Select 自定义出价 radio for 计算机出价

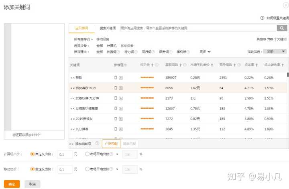[x=33, y=154]
